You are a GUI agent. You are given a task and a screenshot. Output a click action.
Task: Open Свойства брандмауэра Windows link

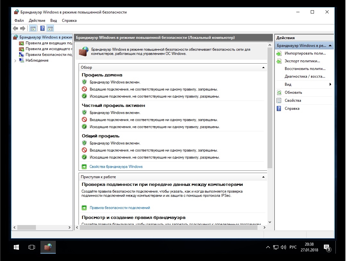click(116, 167)
